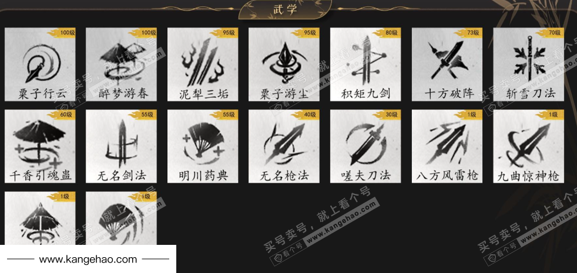Click the 泥犁三垢 skill icon

(x=203, y=64)
